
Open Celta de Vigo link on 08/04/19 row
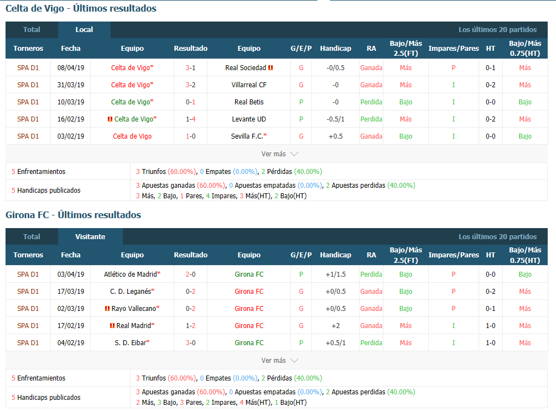131,67
